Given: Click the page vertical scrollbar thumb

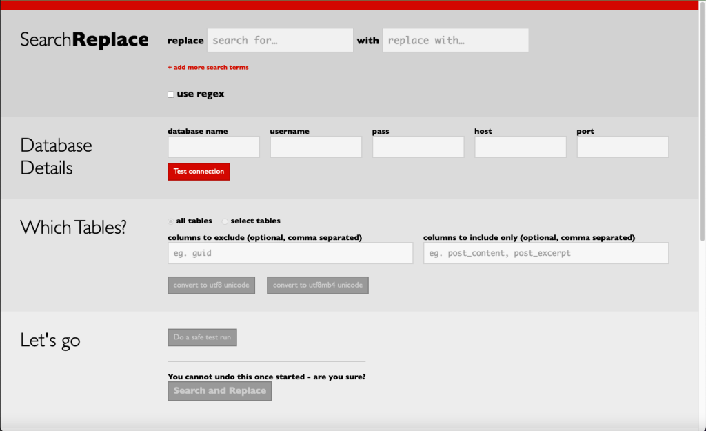Looking at the screenshot, I should pos(703,121).
